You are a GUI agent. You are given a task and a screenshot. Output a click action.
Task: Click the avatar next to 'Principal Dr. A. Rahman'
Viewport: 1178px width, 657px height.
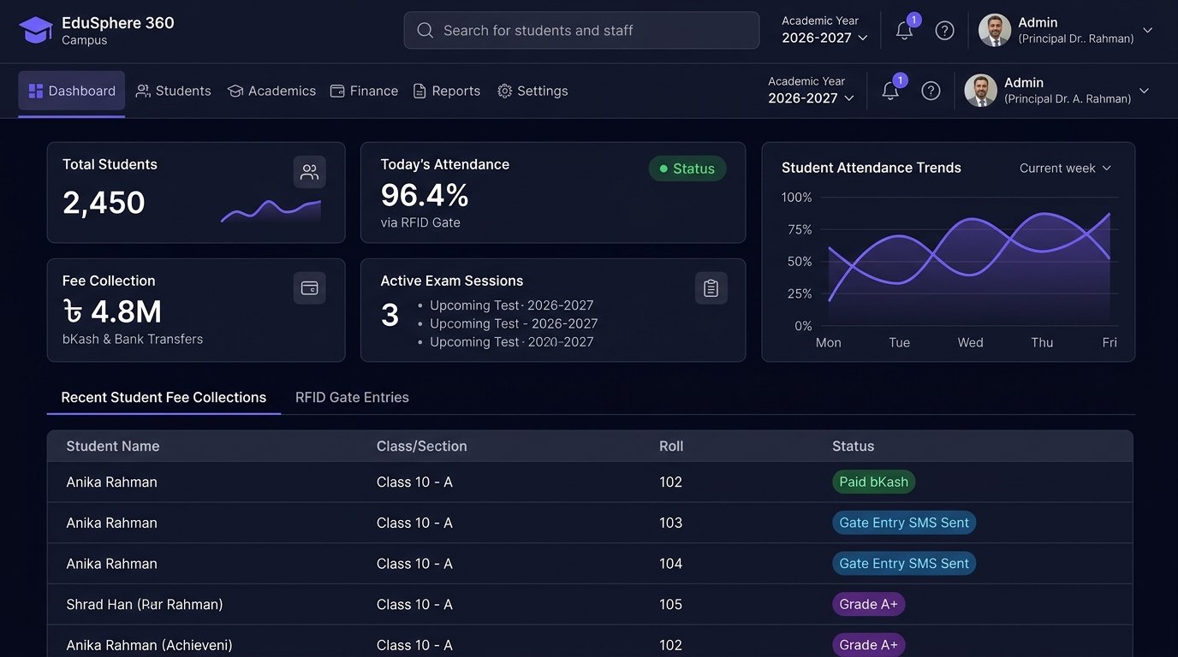(981, 91)
